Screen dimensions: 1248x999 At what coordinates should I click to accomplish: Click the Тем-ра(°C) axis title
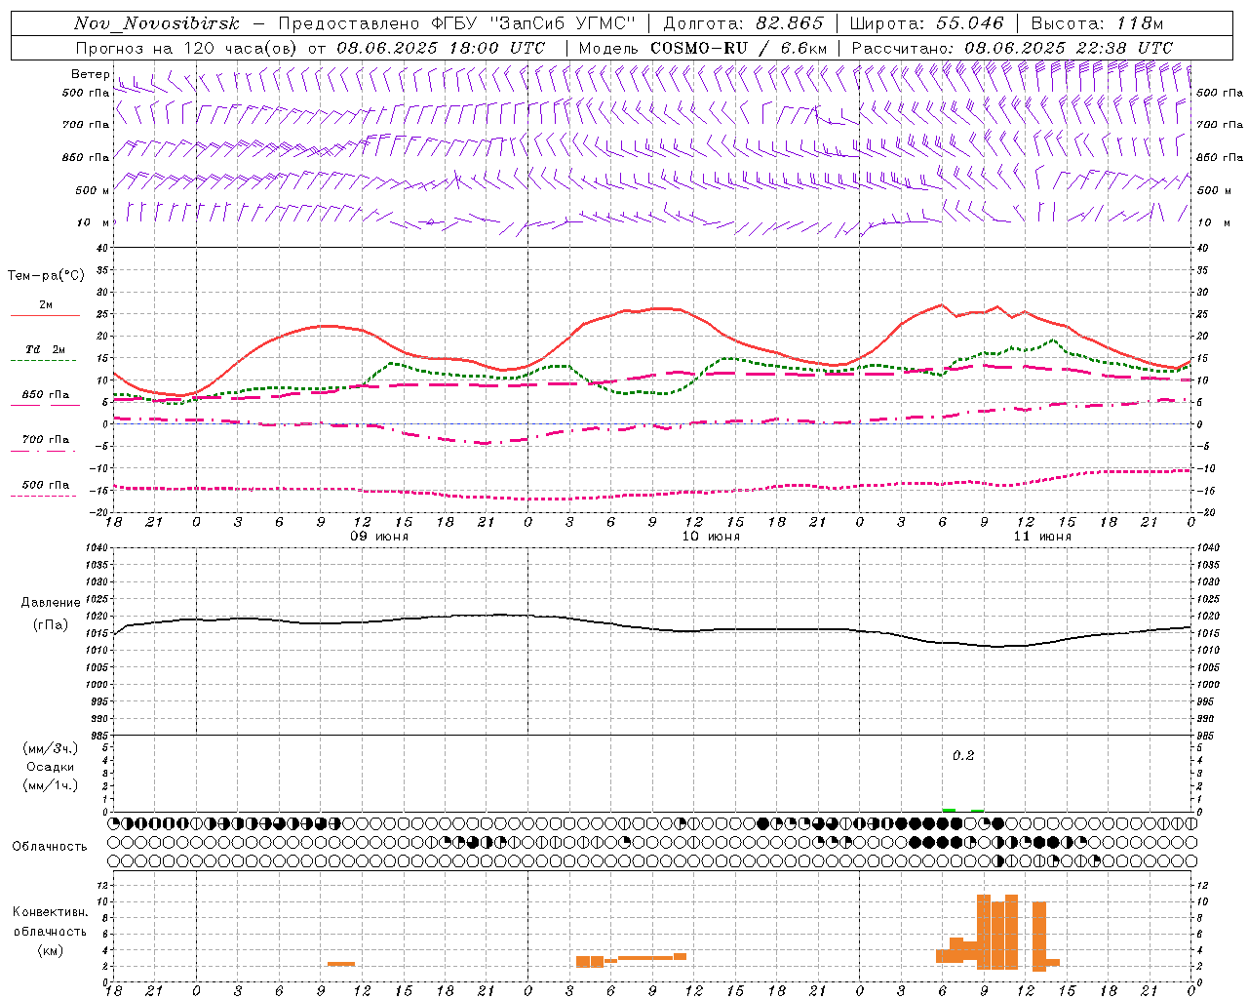(46, 276)
